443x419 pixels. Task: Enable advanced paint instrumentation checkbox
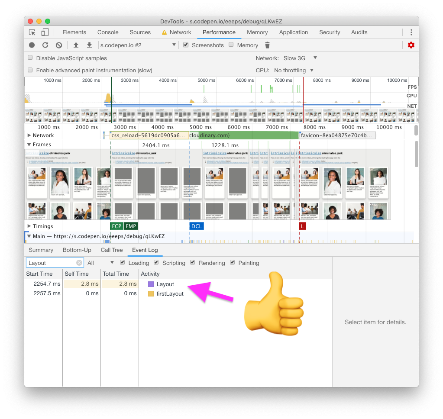click(30, 70)
